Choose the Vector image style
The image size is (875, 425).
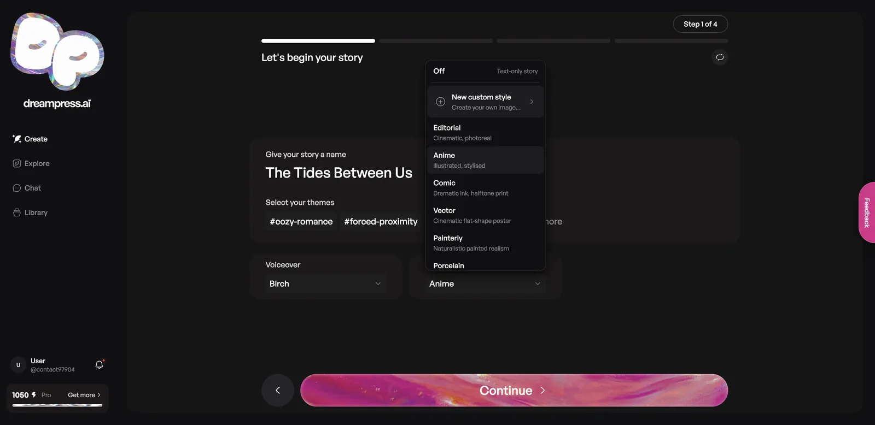[x=486, y=215]
